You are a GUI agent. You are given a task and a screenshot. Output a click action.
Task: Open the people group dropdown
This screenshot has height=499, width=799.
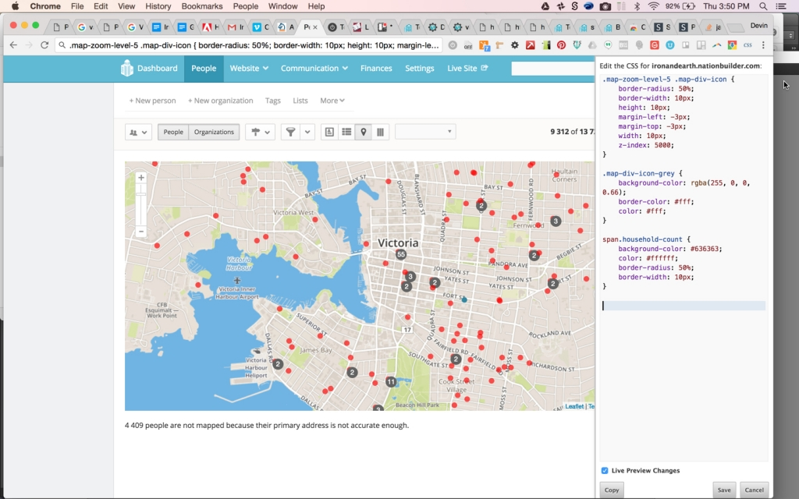click(x=138, y=132)
